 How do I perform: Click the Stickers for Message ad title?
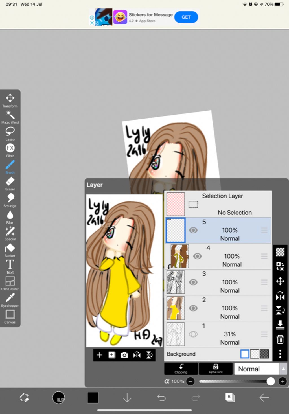pos(151,15)
